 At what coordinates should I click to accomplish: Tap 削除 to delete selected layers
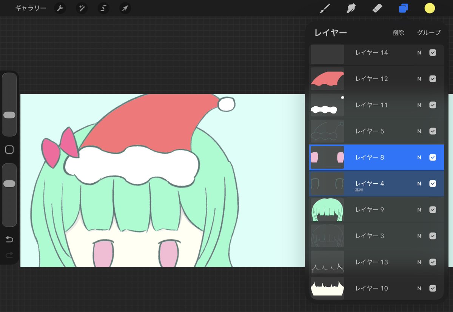tap(399, 33)
